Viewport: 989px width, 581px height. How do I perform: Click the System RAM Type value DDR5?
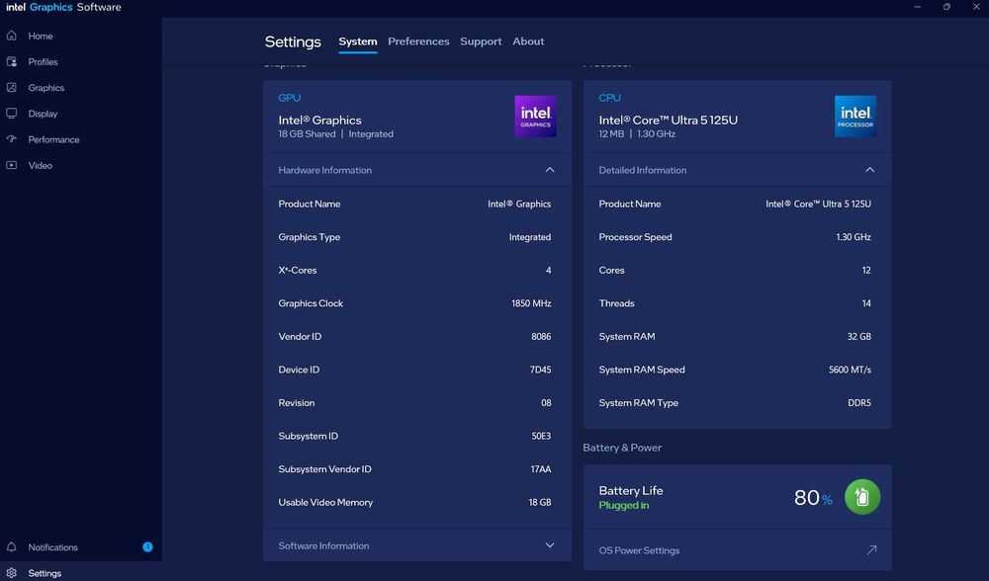859,403
